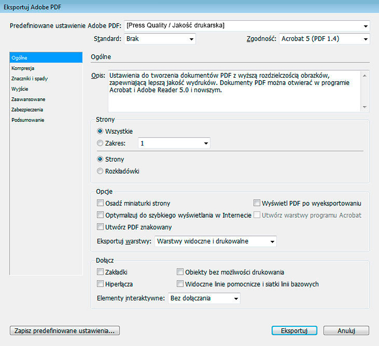Viewport: 379px width, 346px height.
Task: Click the Eksportuj button
Action: pos(294,331)
